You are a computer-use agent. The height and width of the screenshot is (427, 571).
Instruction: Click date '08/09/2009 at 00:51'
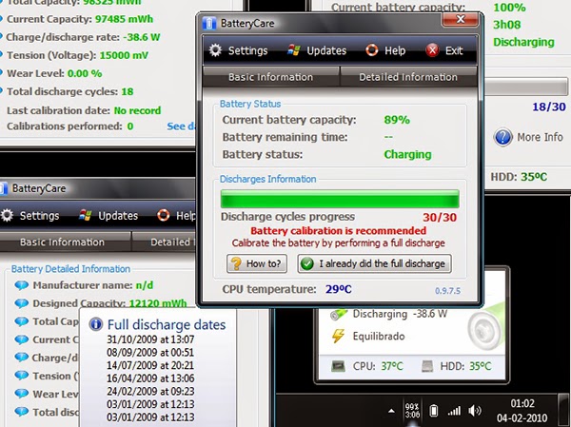pyautogui.click(x=150, y=353)
